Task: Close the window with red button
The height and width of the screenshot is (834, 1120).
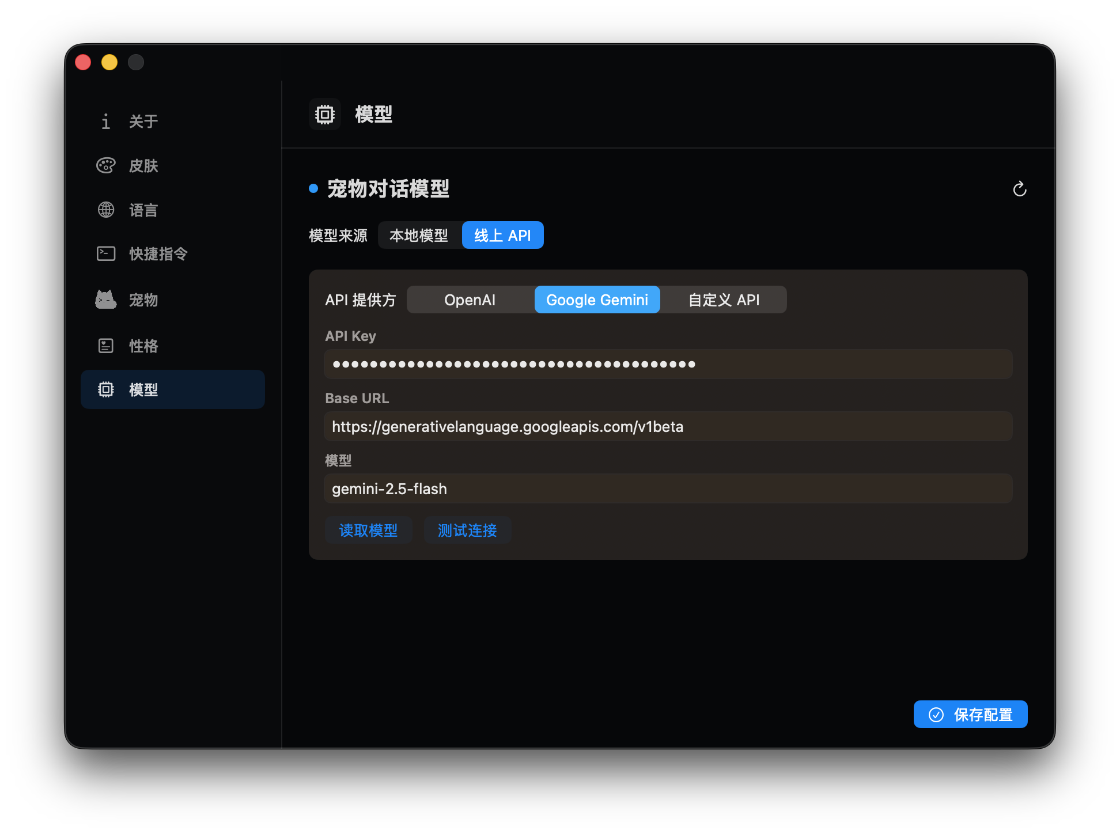Action: 83,62
